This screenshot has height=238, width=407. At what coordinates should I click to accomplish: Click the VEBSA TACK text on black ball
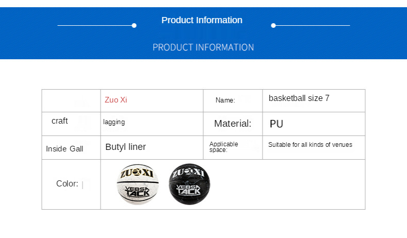[x=189, y=191]
